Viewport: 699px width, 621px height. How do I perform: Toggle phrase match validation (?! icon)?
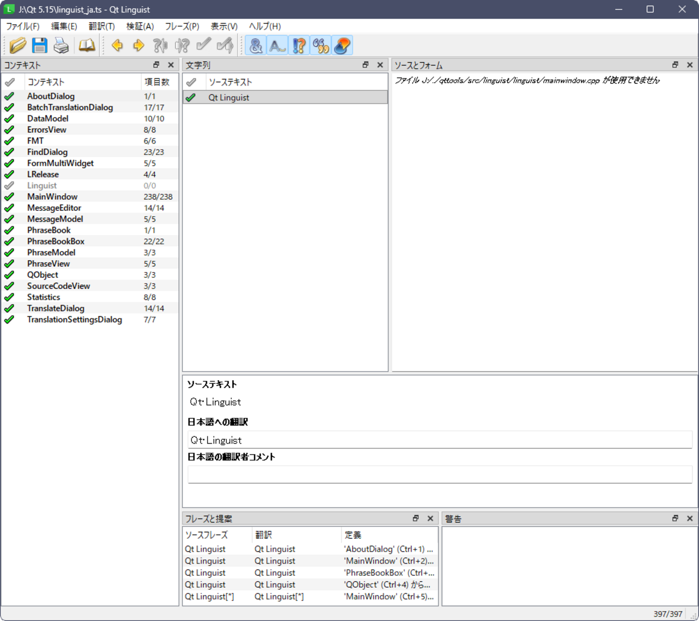[x=299, y=46]
